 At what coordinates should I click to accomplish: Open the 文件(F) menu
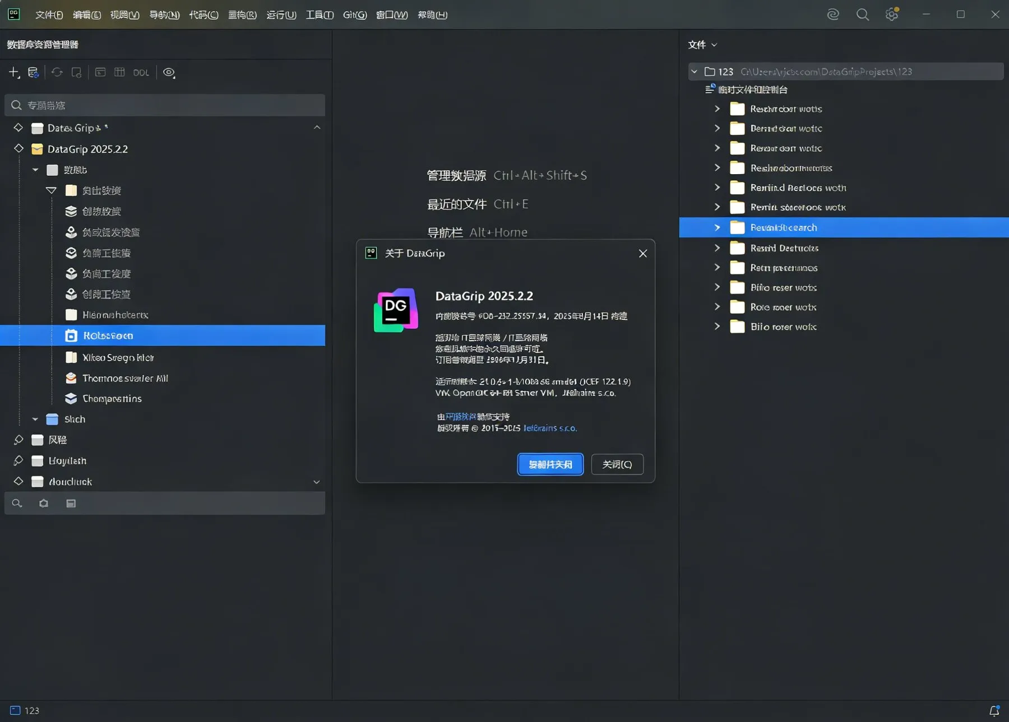pyautogui.click(x=49, y=15)
